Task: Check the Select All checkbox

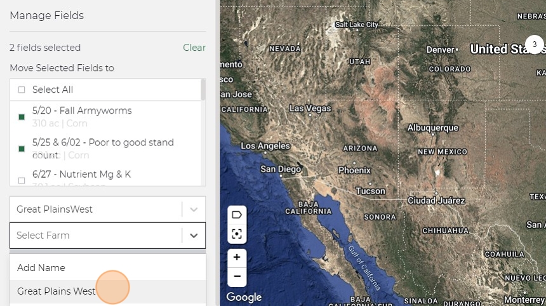Action: [22, 90]
